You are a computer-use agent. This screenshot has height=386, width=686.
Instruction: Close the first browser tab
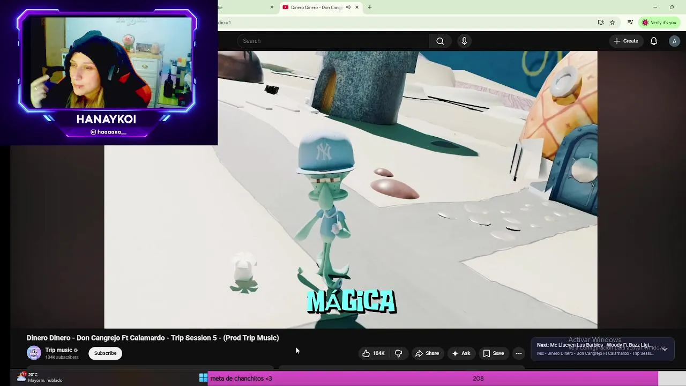pos(272,8)
